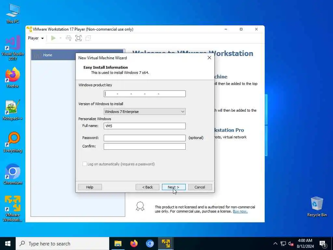333x250 pixels.
Task: Click the muted volume tray icon
Action: [x=291, y=243]
